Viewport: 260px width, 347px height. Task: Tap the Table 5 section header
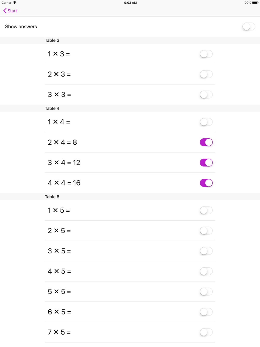[52, 197]
